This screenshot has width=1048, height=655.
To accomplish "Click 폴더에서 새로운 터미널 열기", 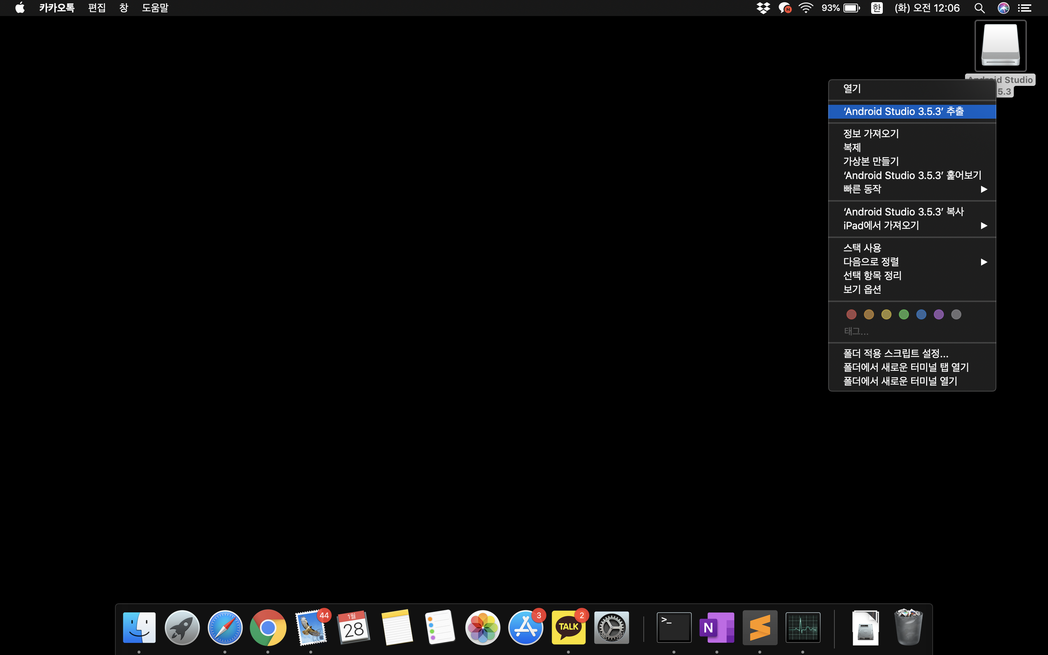I will click(900, 381).
